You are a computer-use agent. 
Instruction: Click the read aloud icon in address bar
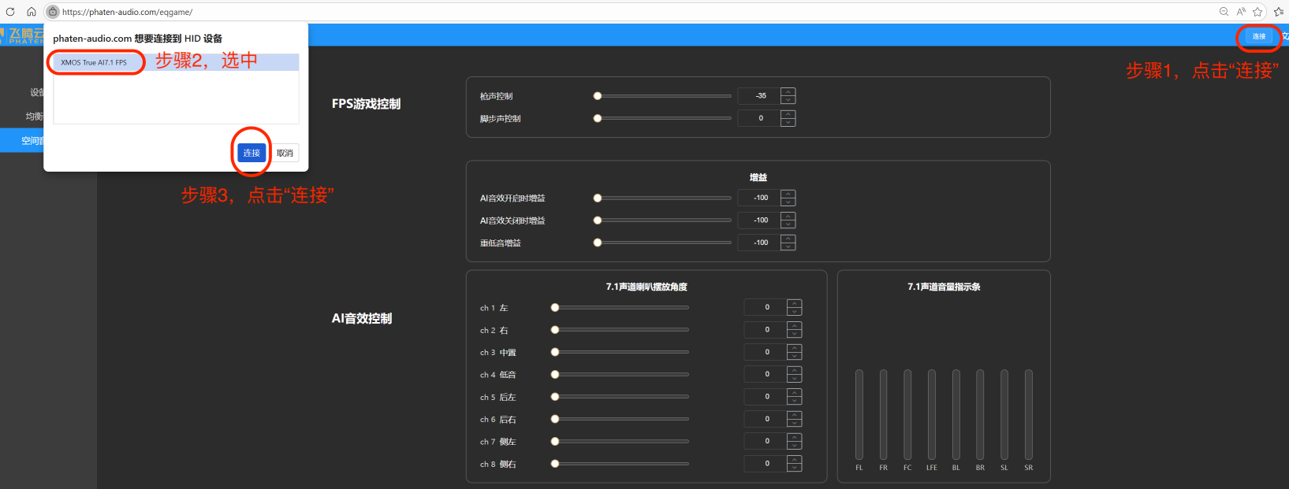click(x=1241, y=12)
